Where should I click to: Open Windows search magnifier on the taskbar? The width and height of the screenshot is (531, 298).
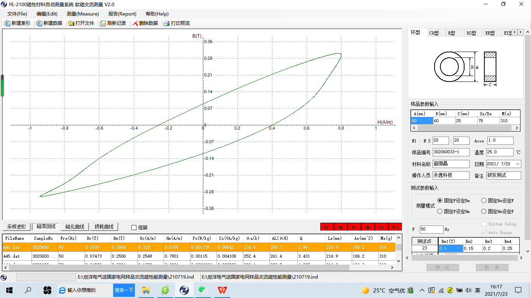coord(28,290)
